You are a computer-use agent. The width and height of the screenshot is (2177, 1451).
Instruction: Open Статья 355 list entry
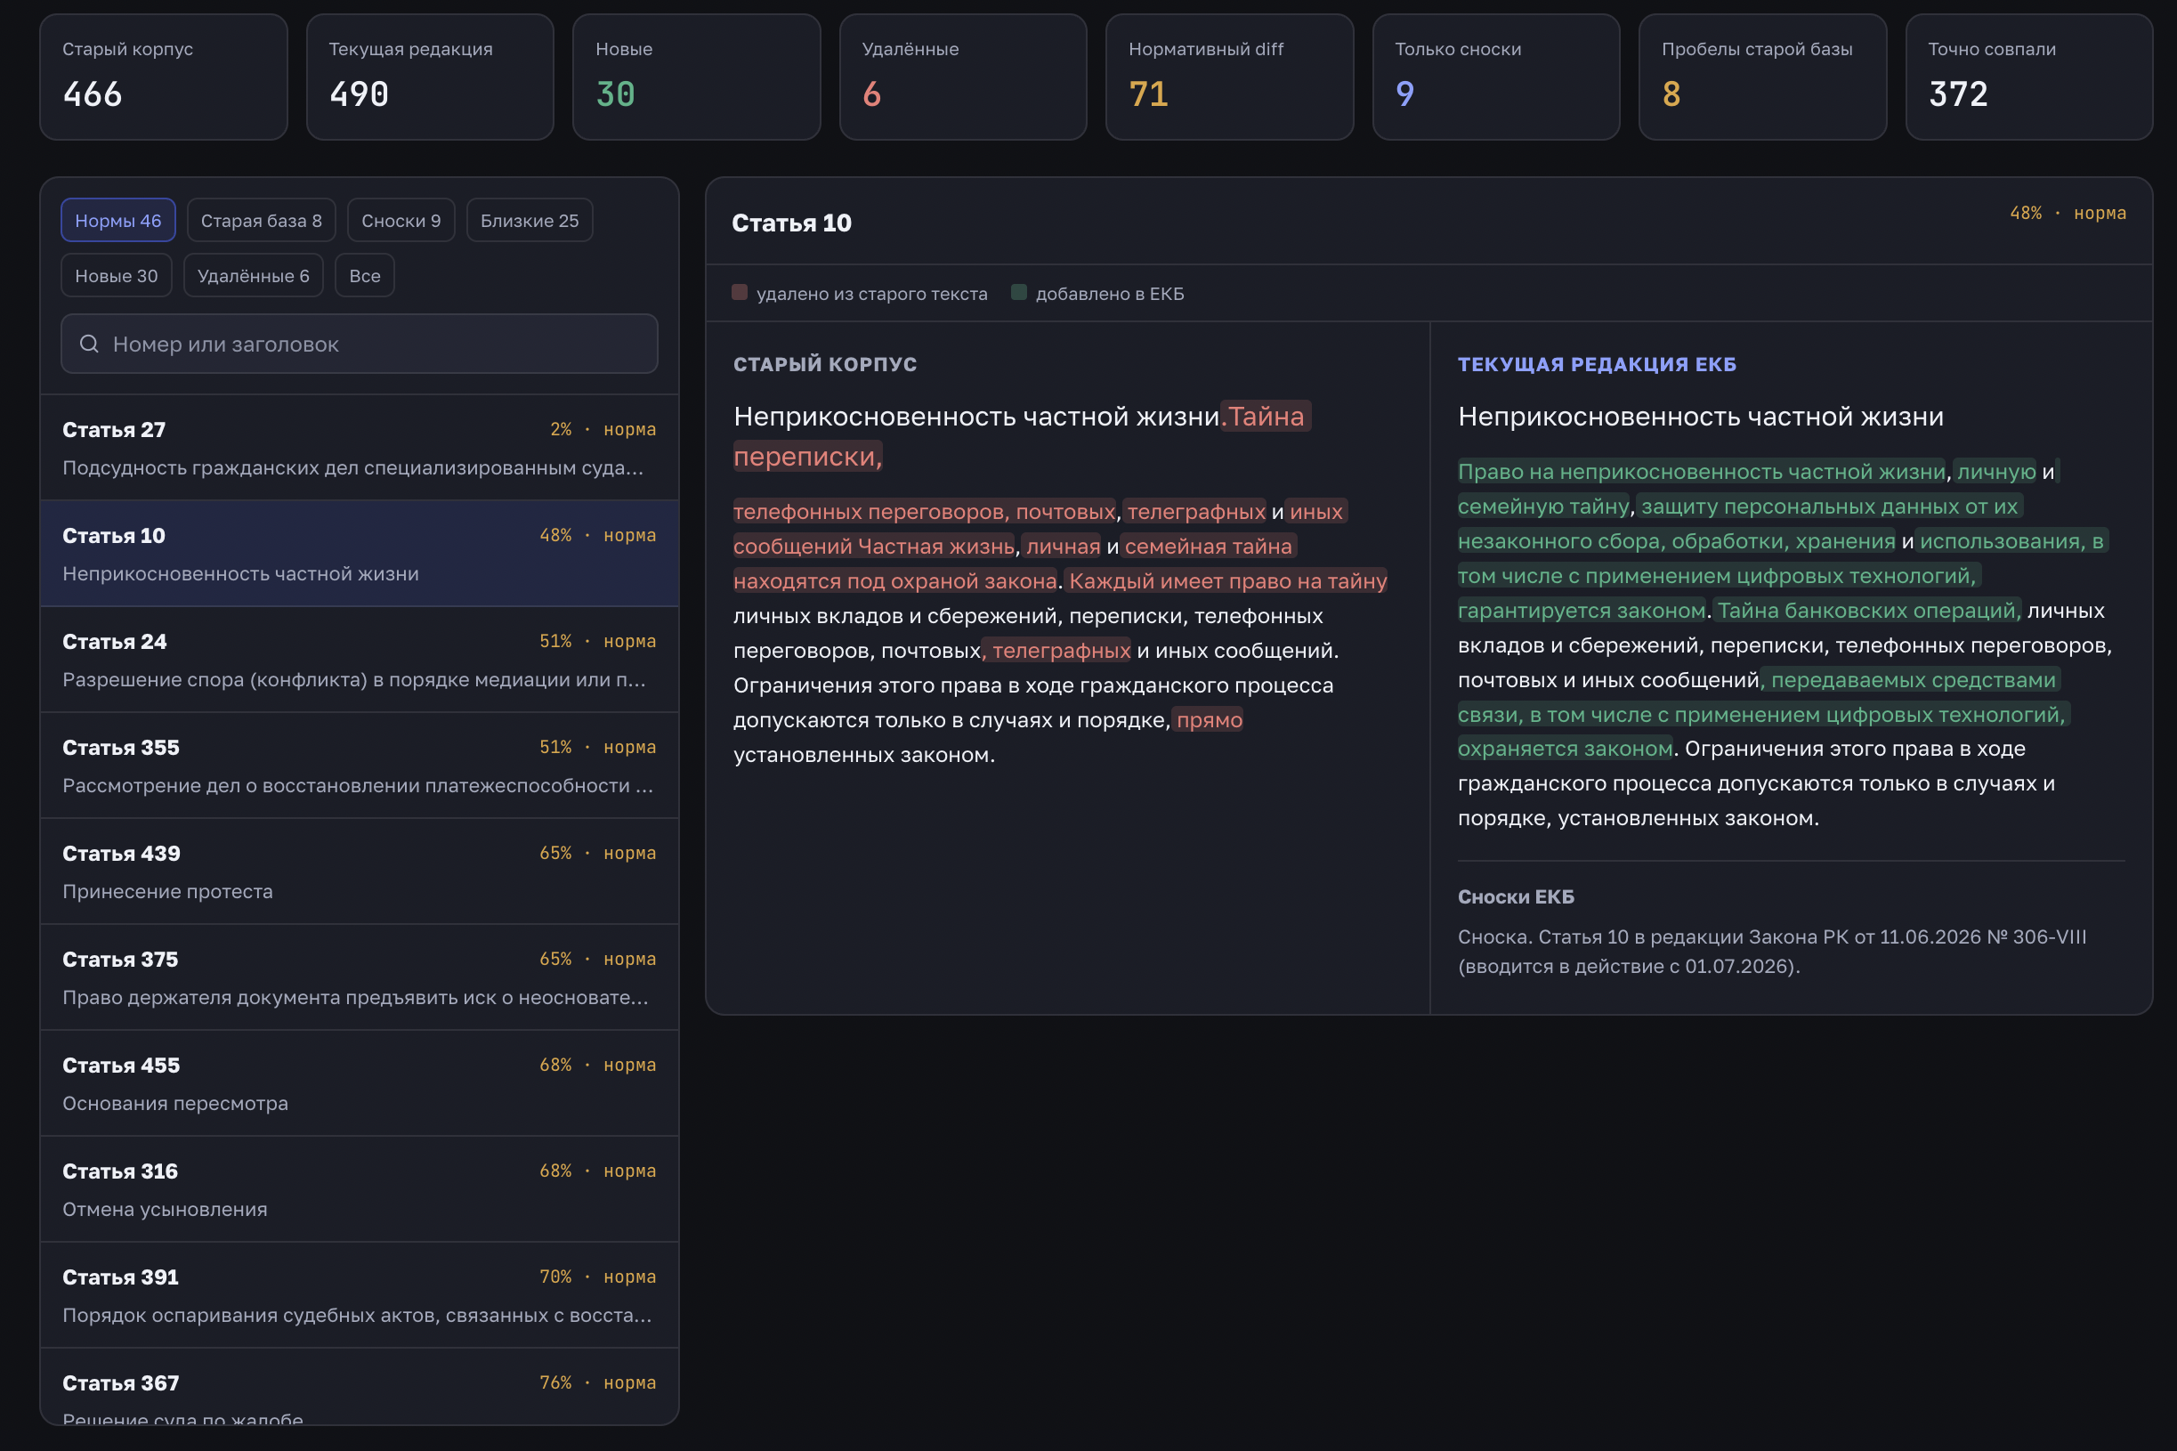point(359,766)
